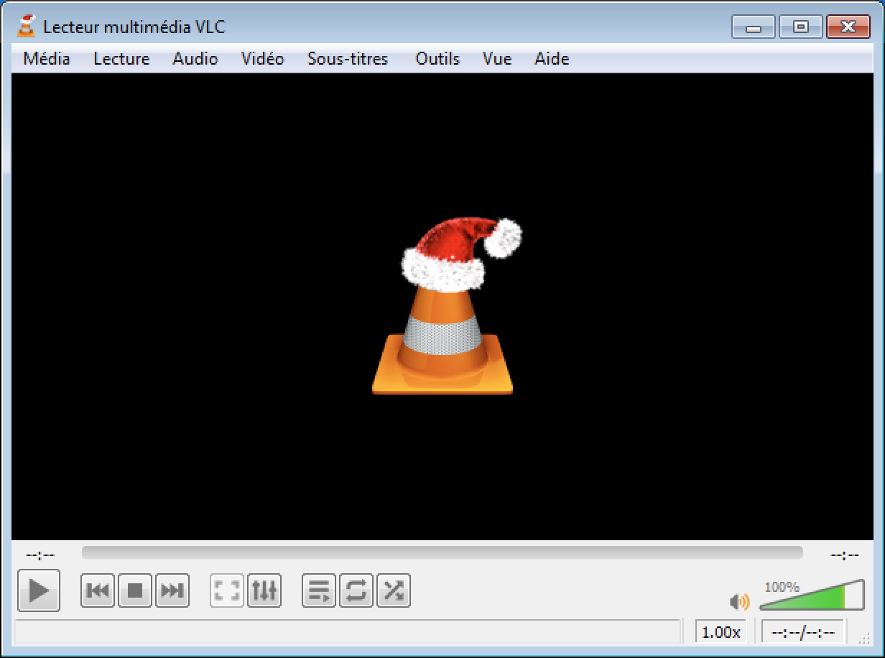Screen dimensions: 885x658
Task: Stop playback with the square button
Action: 135,590
